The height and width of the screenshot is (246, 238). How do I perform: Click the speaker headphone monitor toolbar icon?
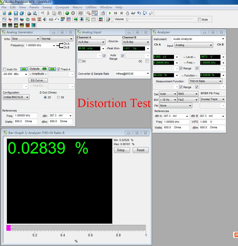[45, 19]
